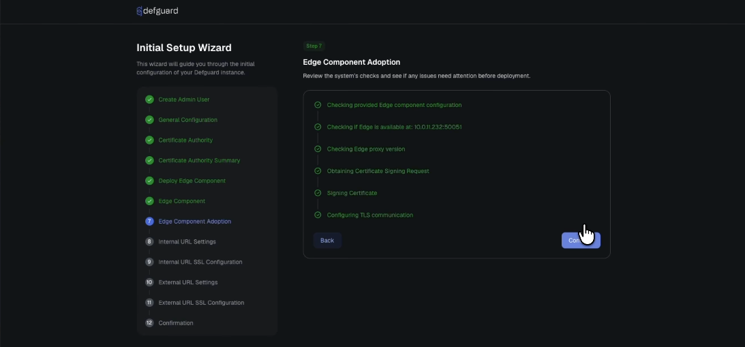This screenshot has width=745, height=347.
Task: Go back with the Back button
Action: pyautogui.click(x=327, y=241)
